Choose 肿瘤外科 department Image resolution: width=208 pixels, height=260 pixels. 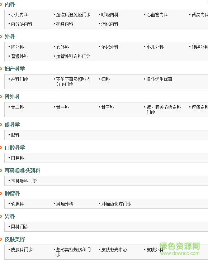pyautogui.click(x=65, y=204)
